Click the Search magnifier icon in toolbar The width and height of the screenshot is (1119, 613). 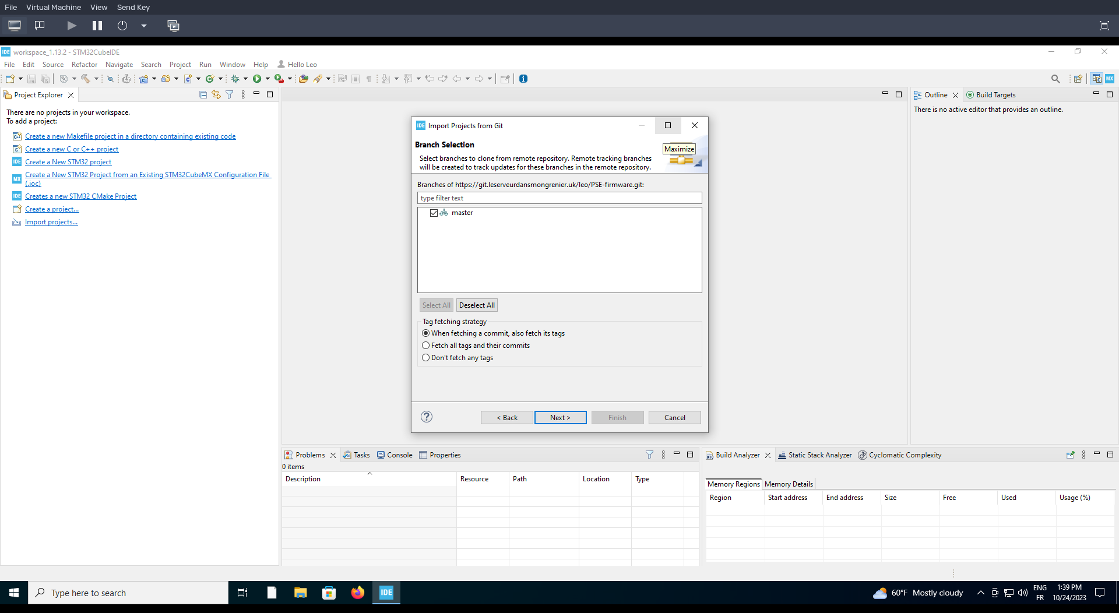[x=1055, y=79]
